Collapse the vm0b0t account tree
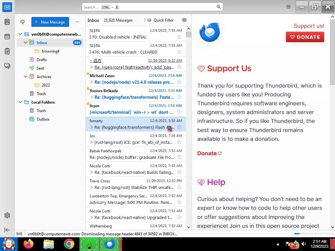Screen dimensions: 335x251 click(x=20, y=34)
